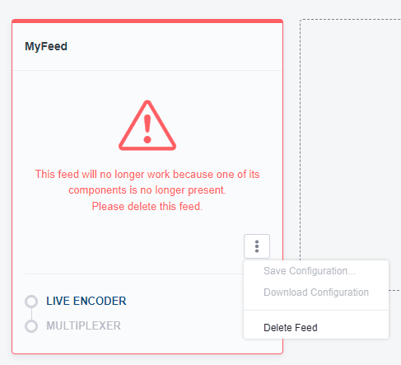
Task: Select Delete Feed in the context menu
Action: (291, 328)
